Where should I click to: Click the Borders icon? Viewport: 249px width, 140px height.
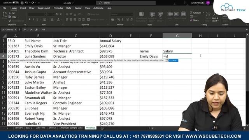click(x=45, y=19)
